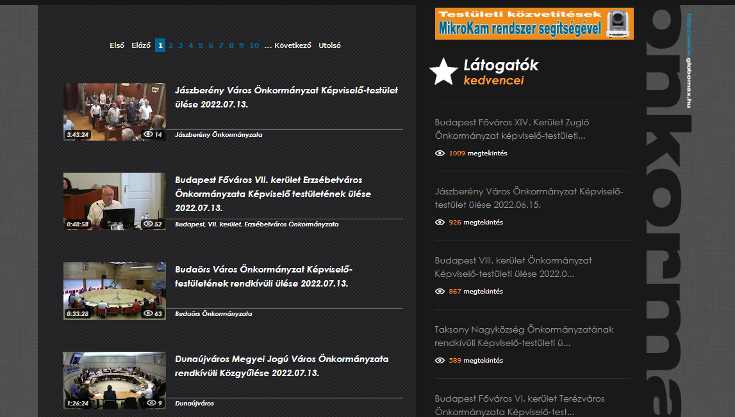Image resolution: width=735 pixels, height=417 pixels.
Task: Open Jászberény 2022.07.13 session video thumbnail
Action: point(115,112)
